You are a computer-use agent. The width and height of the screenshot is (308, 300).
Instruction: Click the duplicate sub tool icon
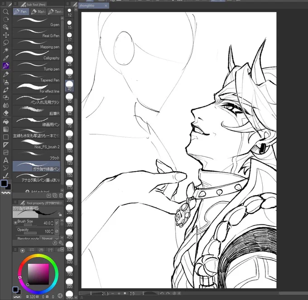point(55,195)
